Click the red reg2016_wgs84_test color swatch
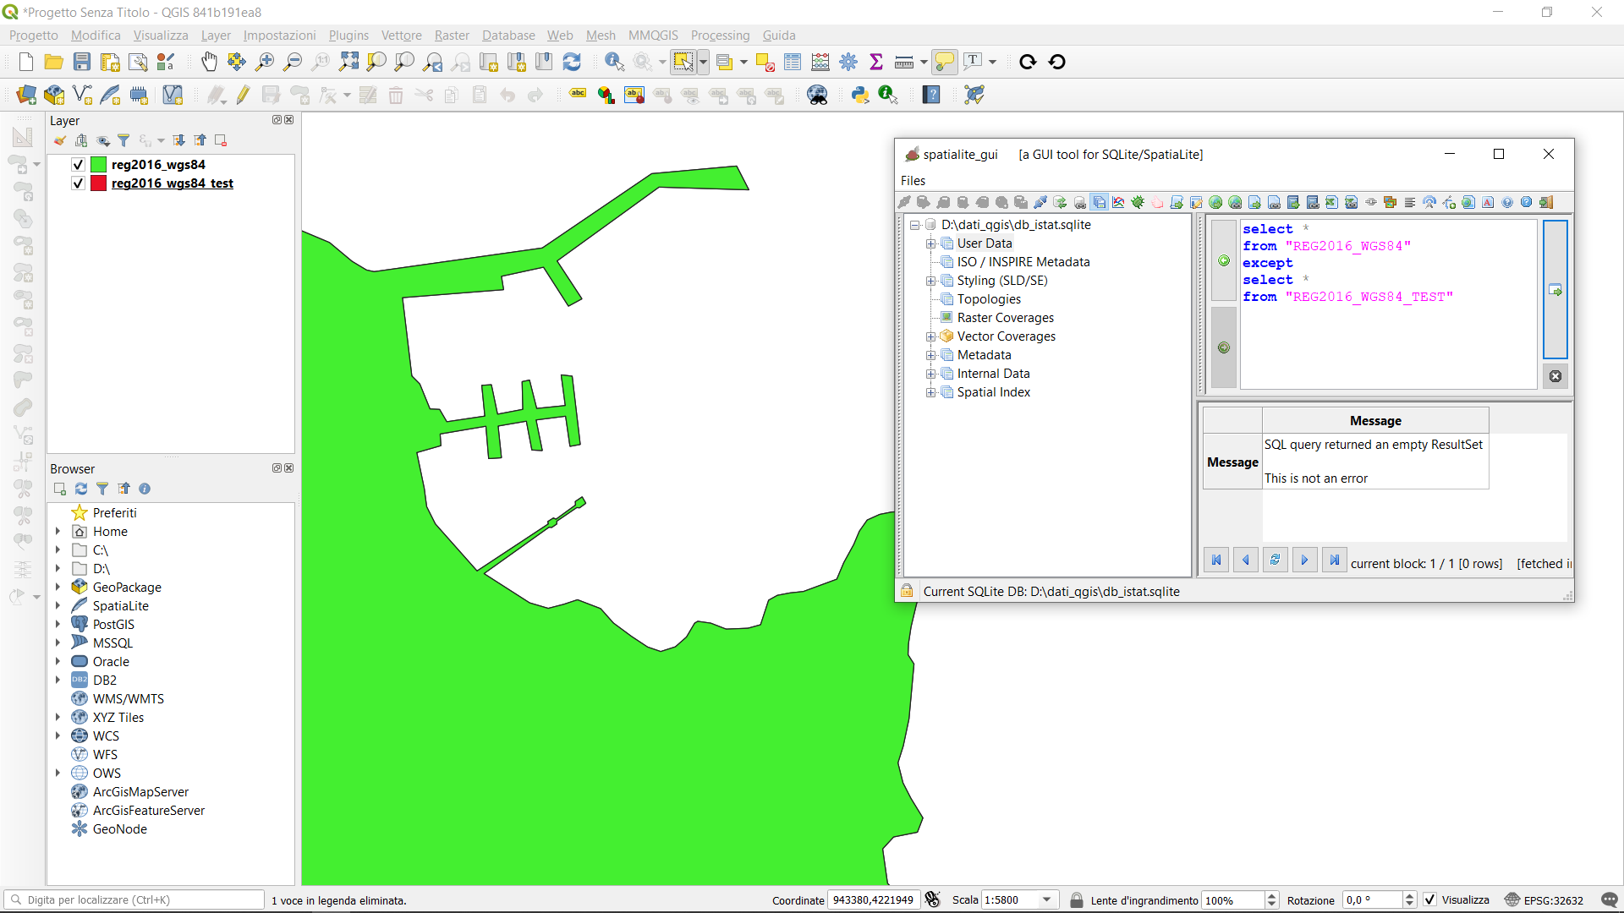1624x913 pixels. pos(99,183)
